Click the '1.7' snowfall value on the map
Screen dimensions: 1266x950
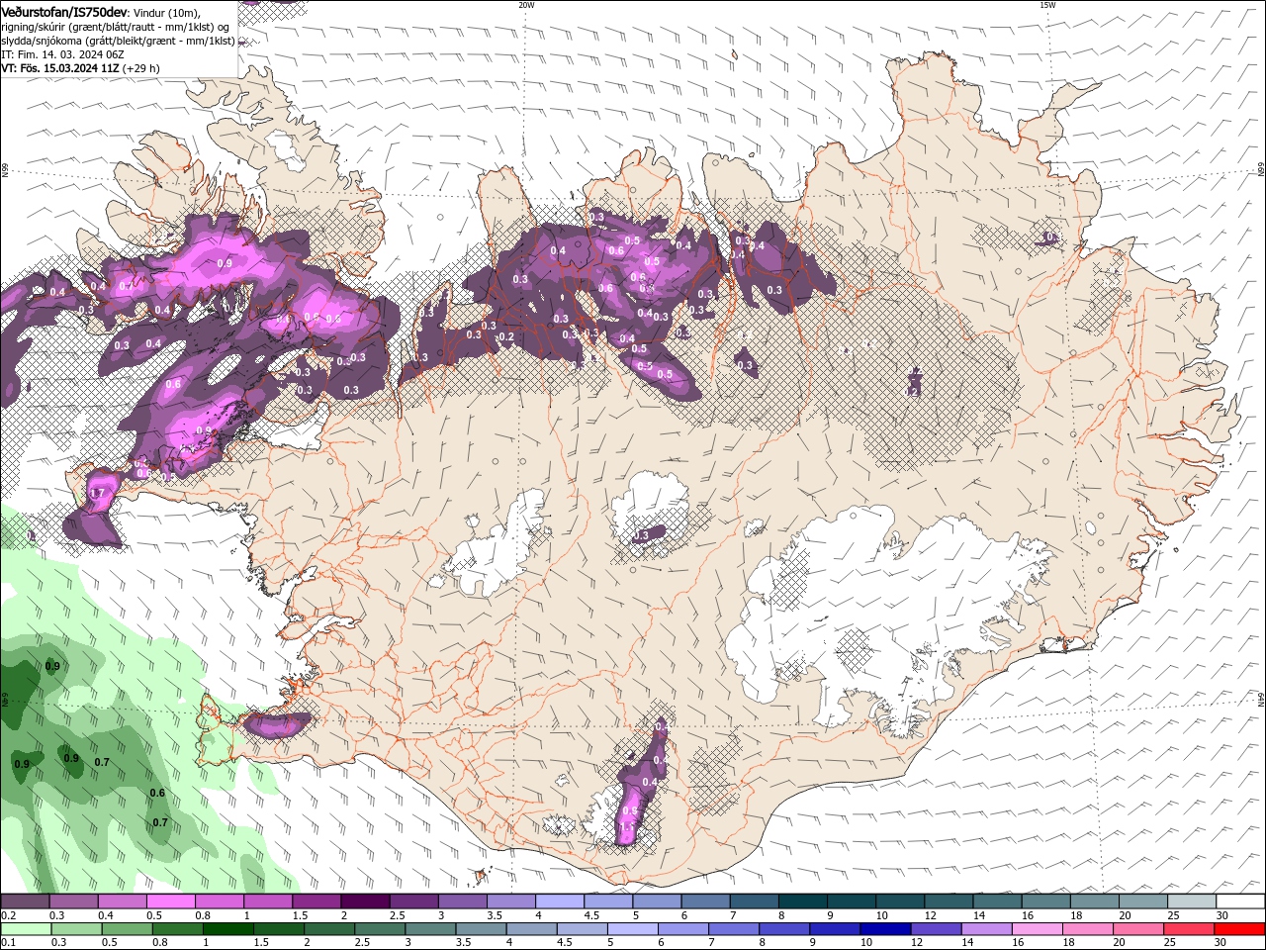[x=97, y=493]
